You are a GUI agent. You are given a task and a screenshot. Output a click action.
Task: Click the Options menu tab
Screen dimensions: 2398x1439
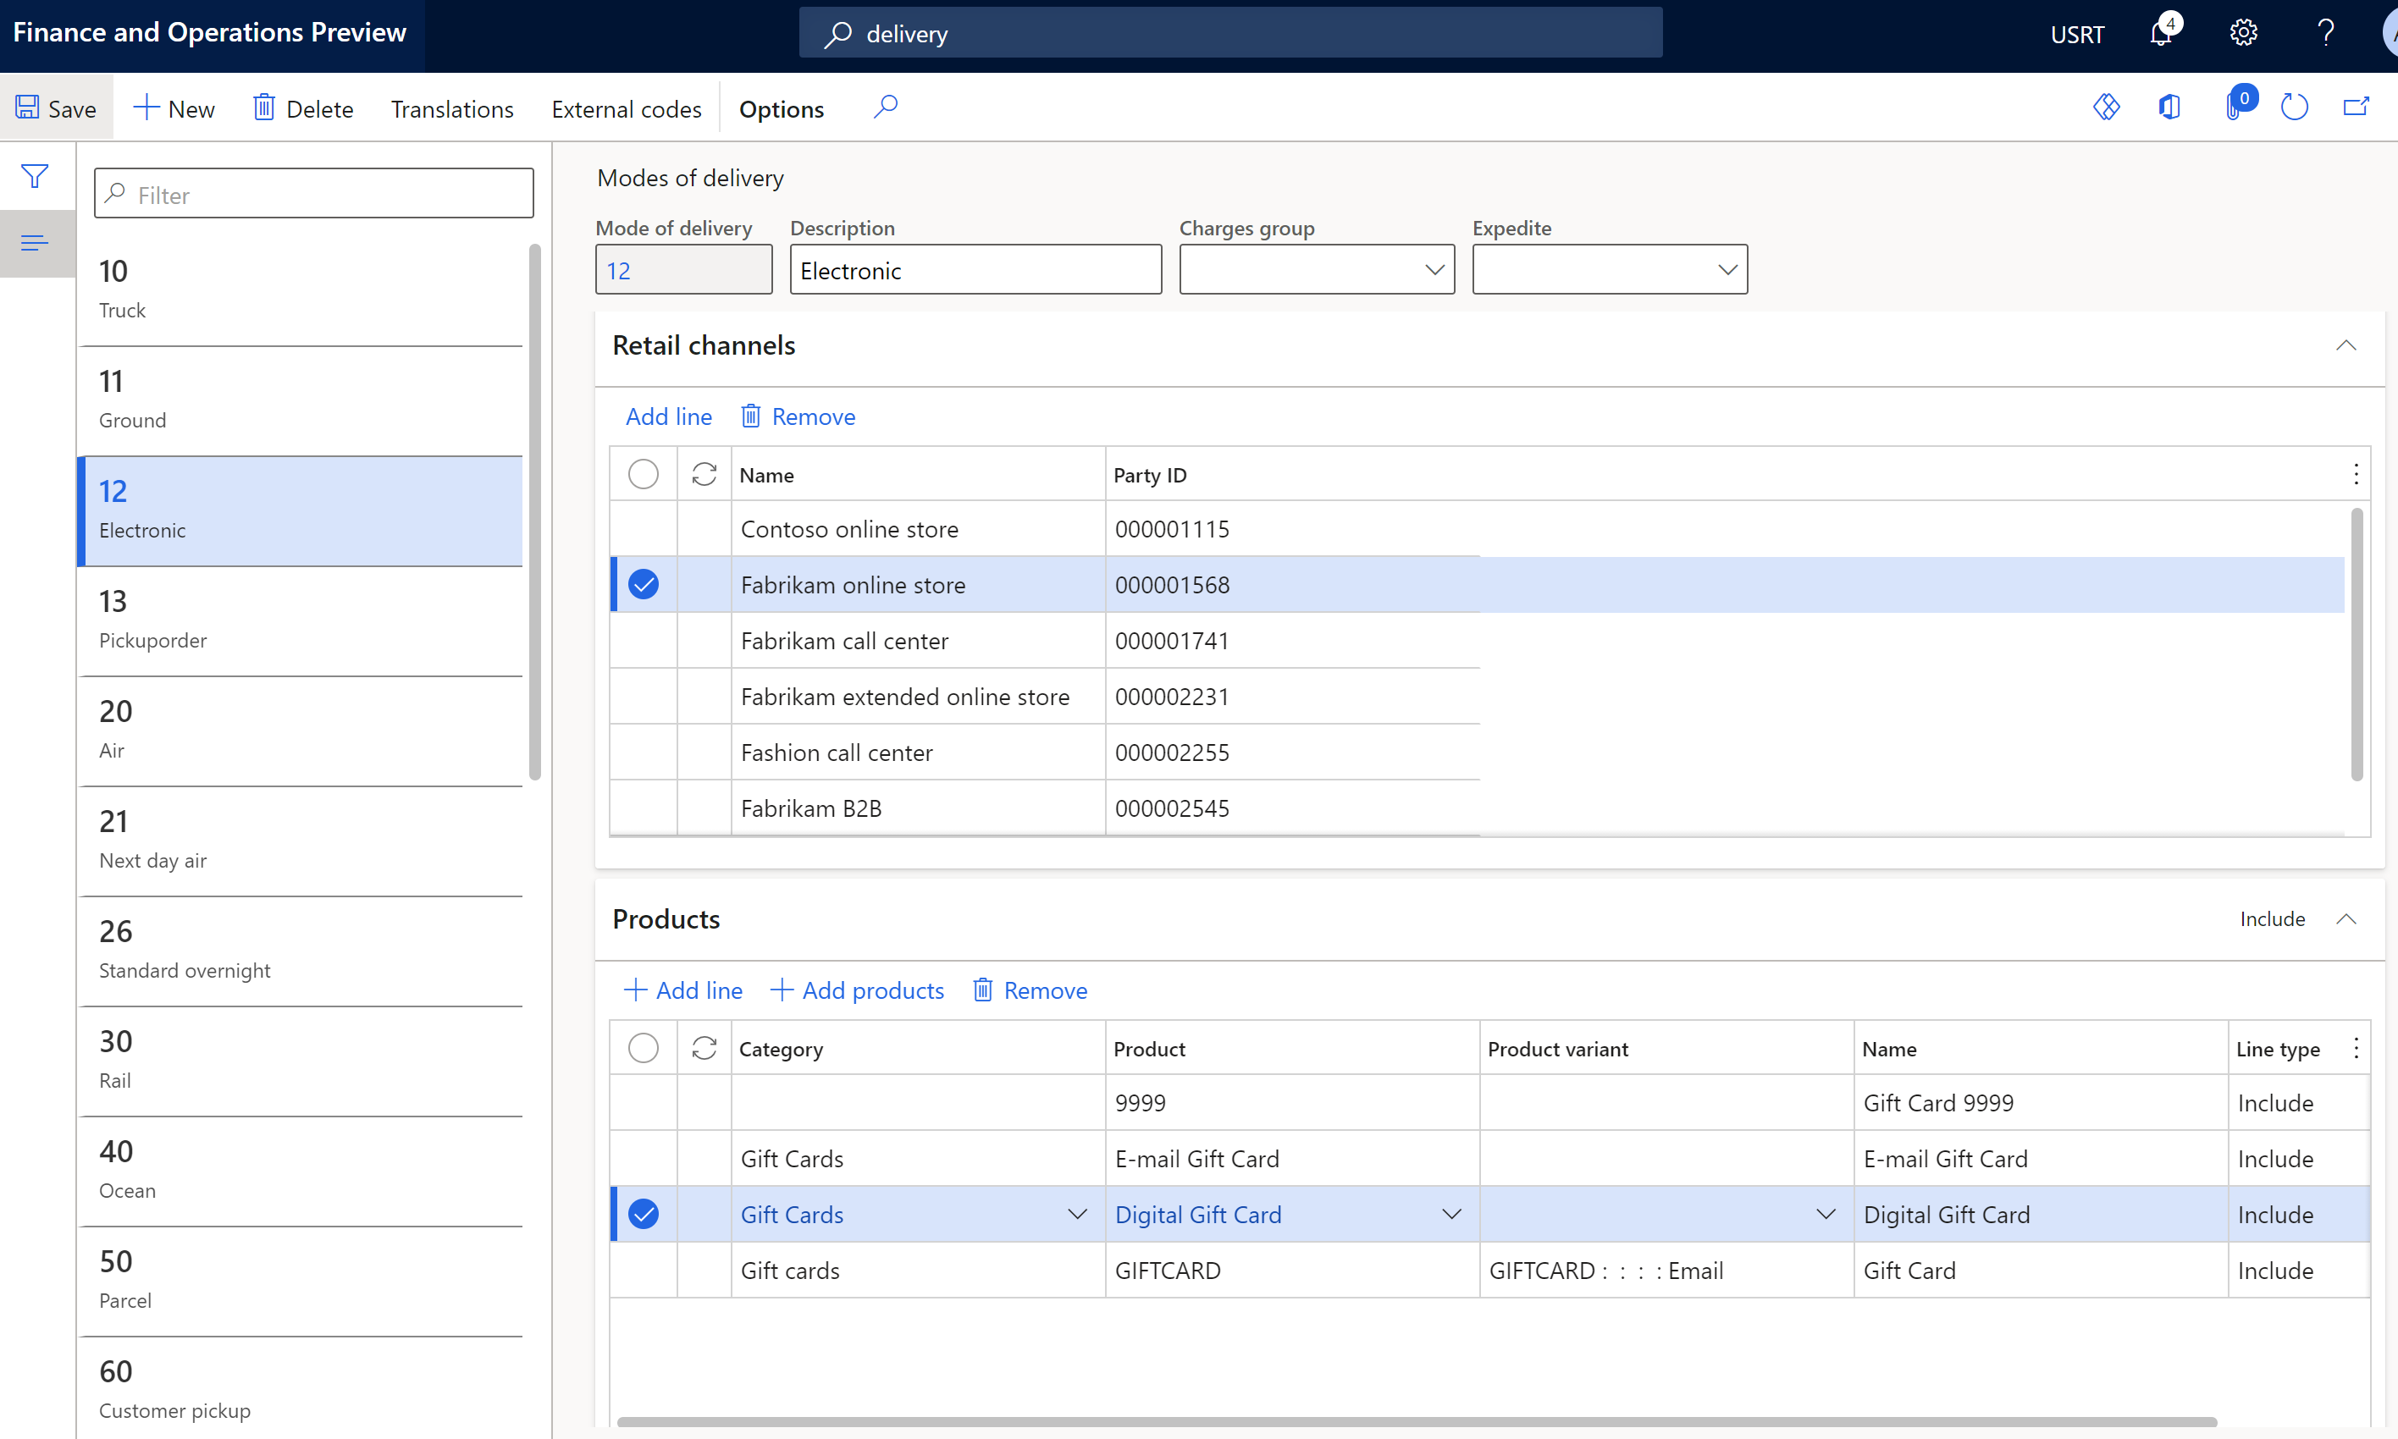tap(781, 108)
